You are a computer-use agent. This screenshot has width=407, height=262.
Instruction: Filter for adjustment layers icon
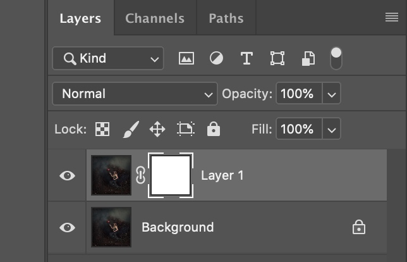[216, 58]
